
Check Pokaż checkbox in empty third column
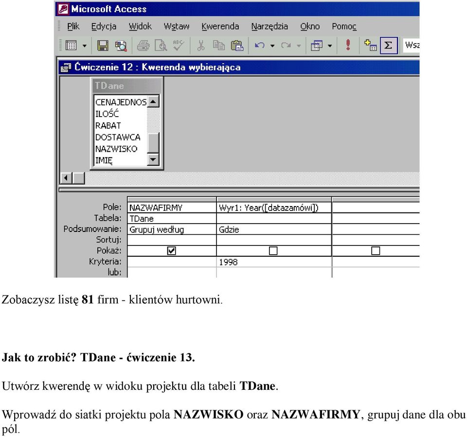(x=376, y=251)
